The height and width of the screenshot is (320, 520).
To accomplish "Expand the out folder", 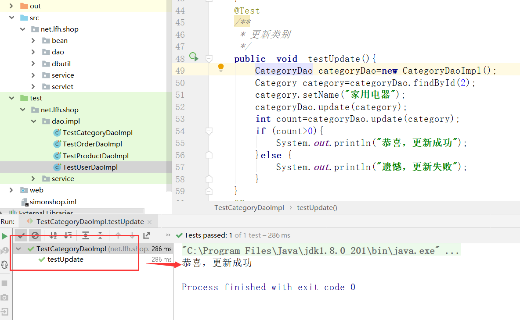I will 11,6.
